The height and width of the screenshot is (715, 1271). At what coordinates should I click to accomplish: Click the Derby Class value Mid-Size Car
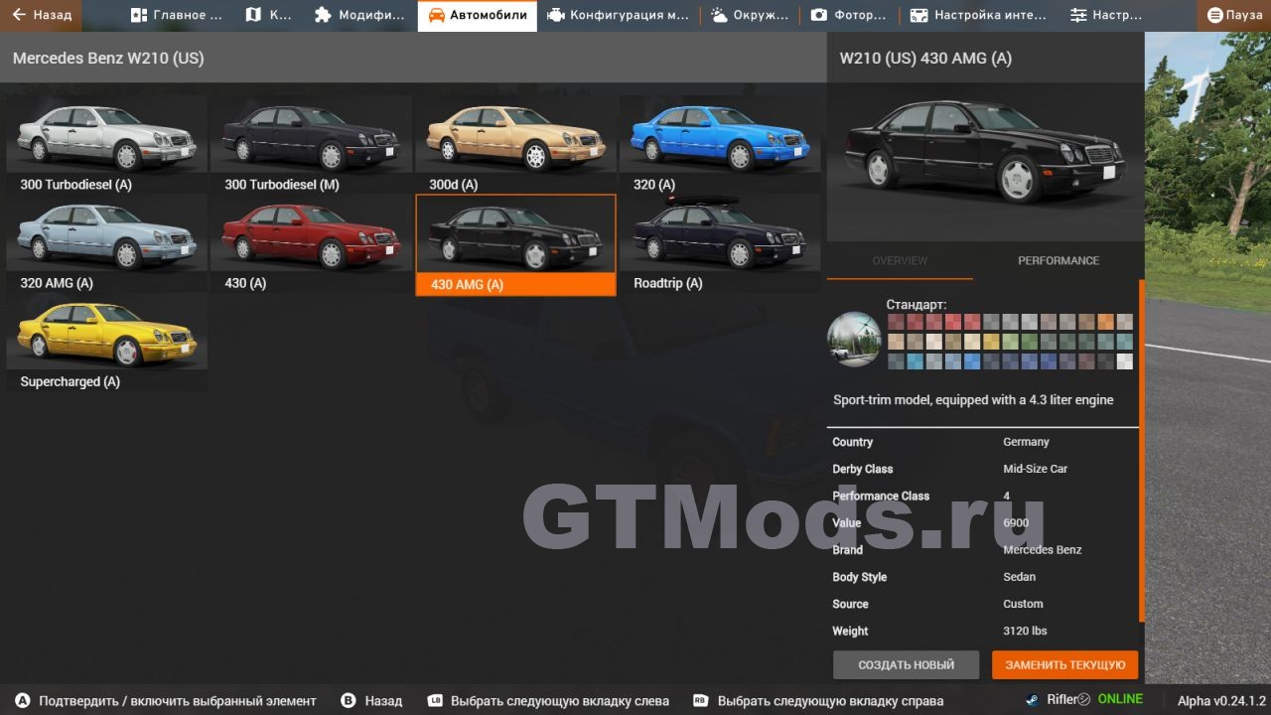(1035, 469)
